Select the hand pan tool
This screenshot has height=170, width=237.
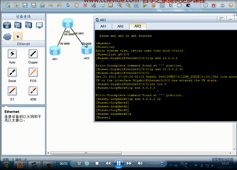(76, 5)
